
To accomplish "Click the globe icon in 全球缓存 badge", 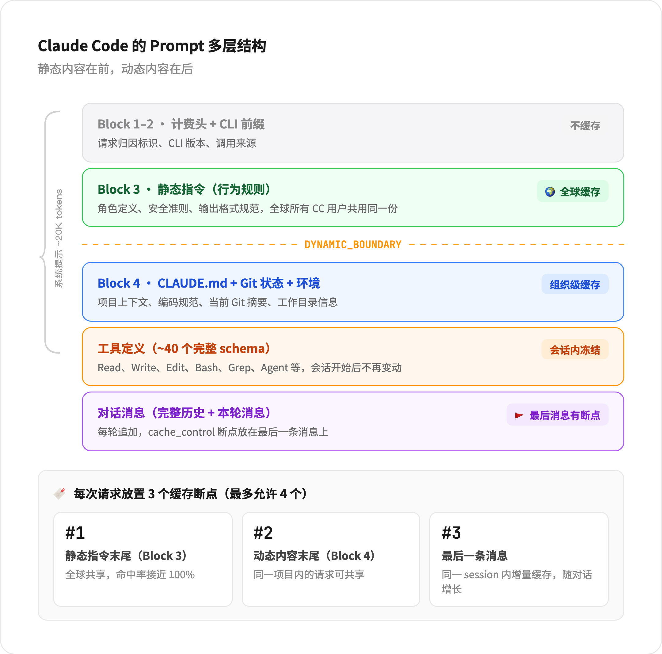I will tap(550, 192).
